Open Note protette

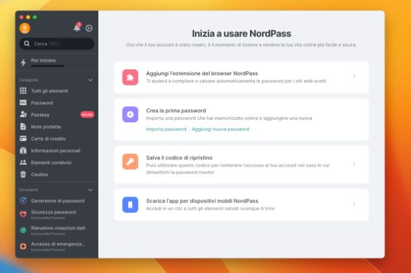46,127
